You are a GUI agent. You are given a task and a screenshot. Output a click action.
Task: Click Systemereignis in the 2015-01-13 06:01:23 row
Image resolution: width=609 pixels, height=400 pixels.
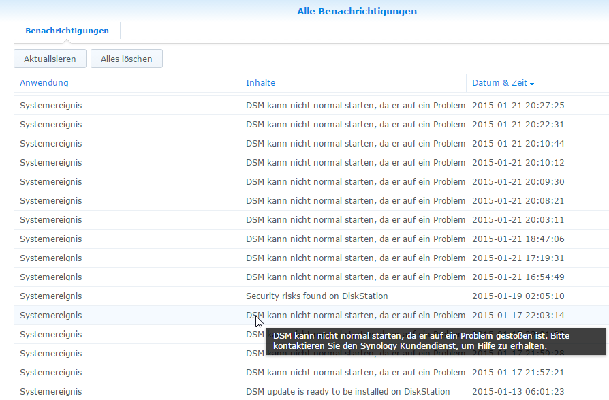pos(51,391)
